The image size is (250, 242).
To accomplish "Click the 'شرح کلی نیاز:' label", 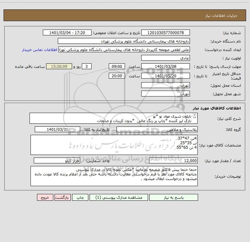I will pyautogui.click(x=229, y=119).
